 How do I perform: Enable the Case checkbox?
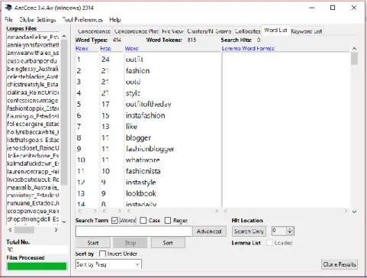(x=143, y=220)
